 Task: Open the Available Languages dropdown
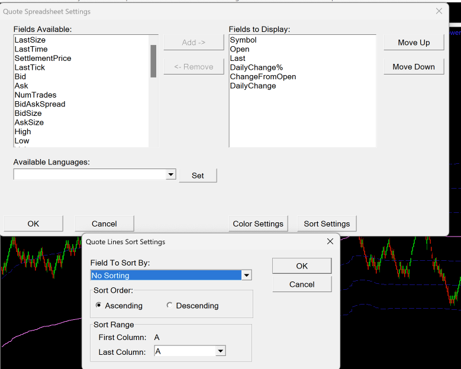click(x=170, y=174)
